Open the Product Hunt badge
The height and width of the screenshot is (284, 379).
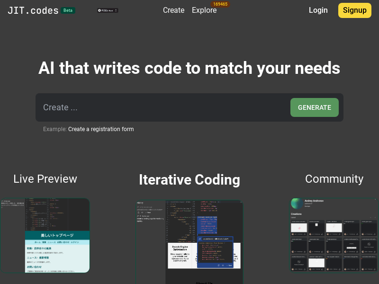108,10
